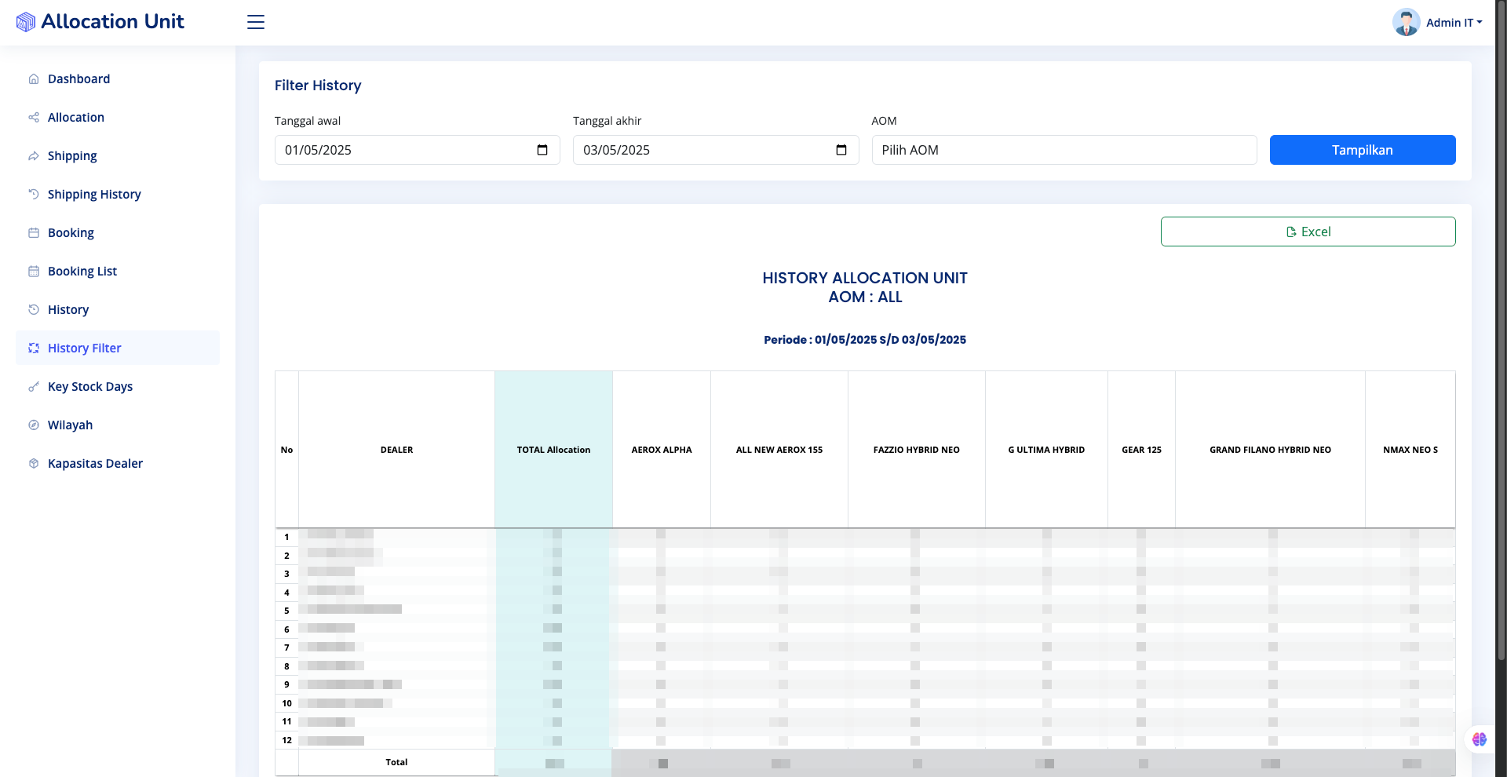Toggle the hamburger sidebar menu icon
The width and height of the screenshot is (1507, 777).
(x=256, y=22)
